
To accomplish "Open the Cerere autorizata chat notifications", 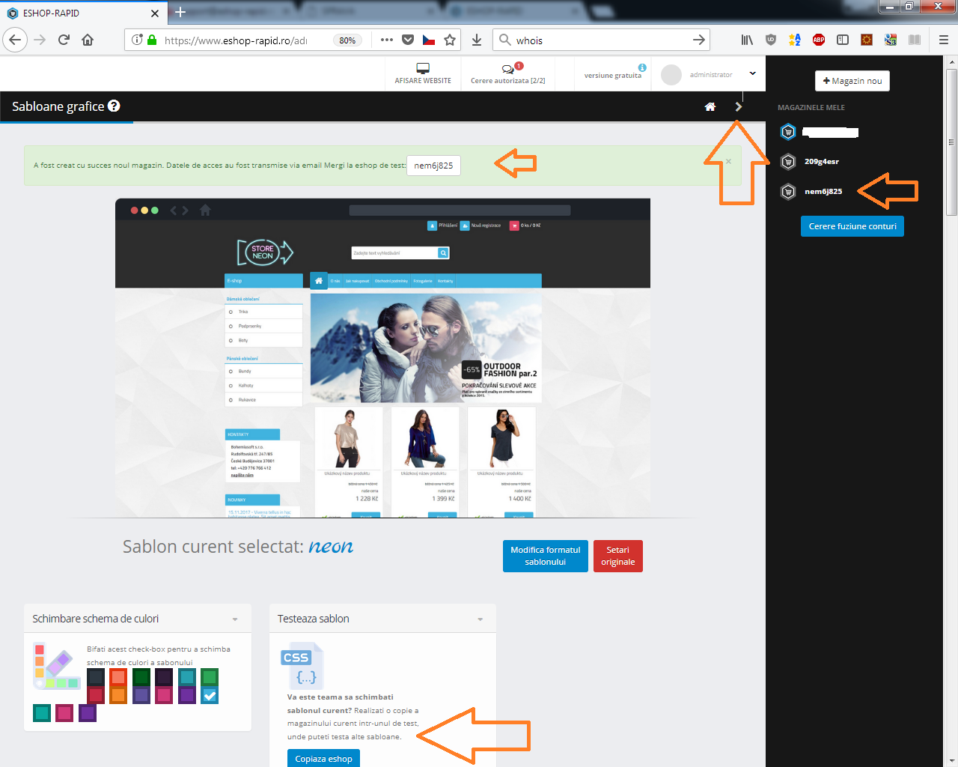I will coord(508,70).
